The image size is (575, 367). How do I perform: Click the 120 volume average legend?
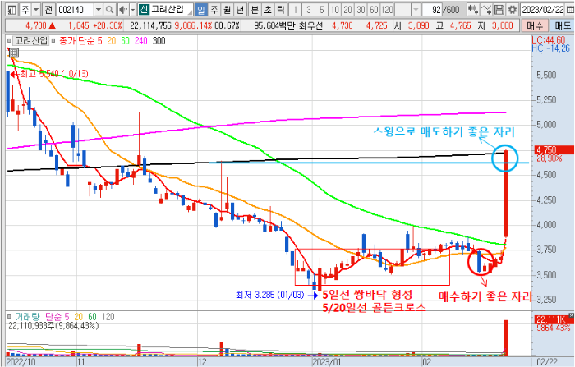(108, 317)
